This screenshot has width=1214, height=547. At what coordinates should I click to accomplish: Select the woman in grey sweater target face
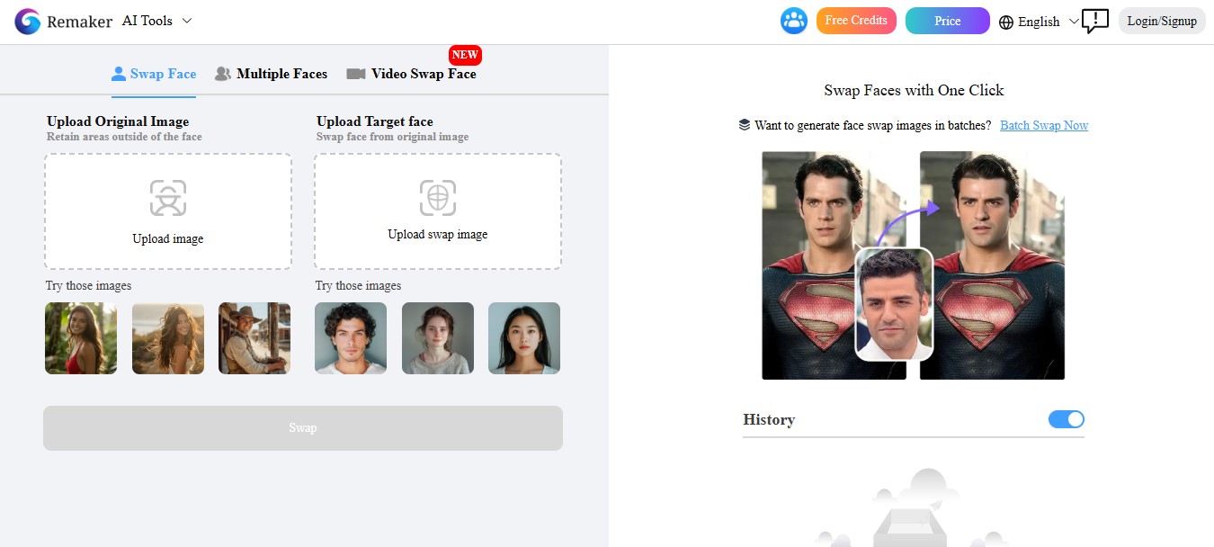pyautogui.click(x=438, y=338)
